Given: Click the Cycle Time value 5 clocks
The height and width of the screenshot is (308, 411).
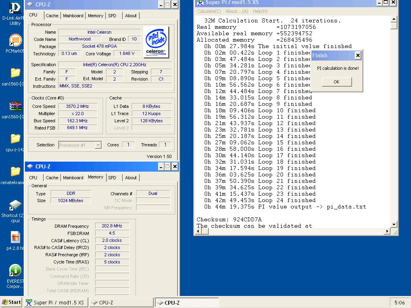Looking at the screenshot, I should (x=112, y=262).
